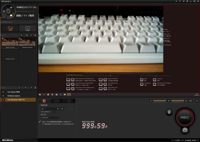The height and width of the screenshot is (142, 200).
Task: Click the webcam keyboard preview overlay
Action: (101, 39)
